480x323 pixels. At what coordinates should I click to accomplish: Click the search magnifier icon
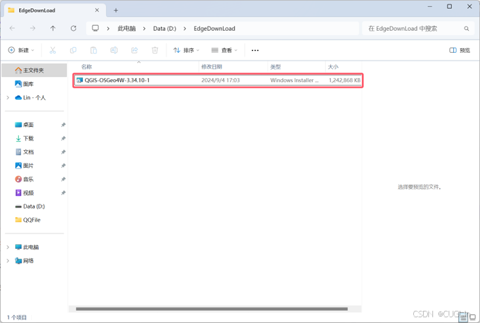point(466,28)
